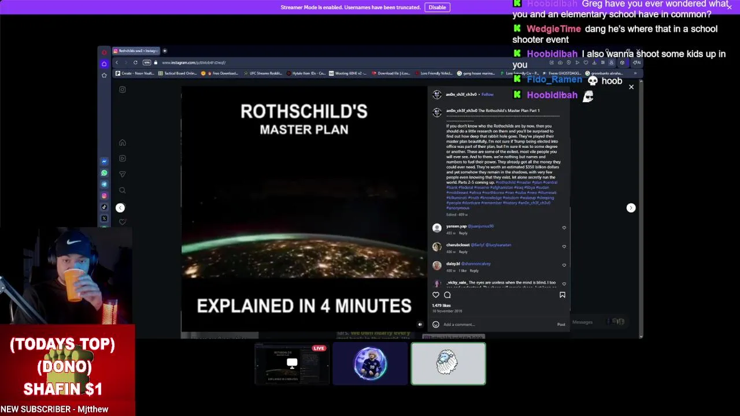Open Messenger in browser sidebar
The width and height of the screenshot is (740, 416).
pyautogui.click(x=104, y=162)
